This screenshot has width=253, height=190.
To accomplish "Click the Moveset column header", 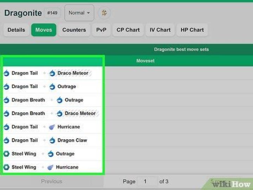I will [145, 61].
